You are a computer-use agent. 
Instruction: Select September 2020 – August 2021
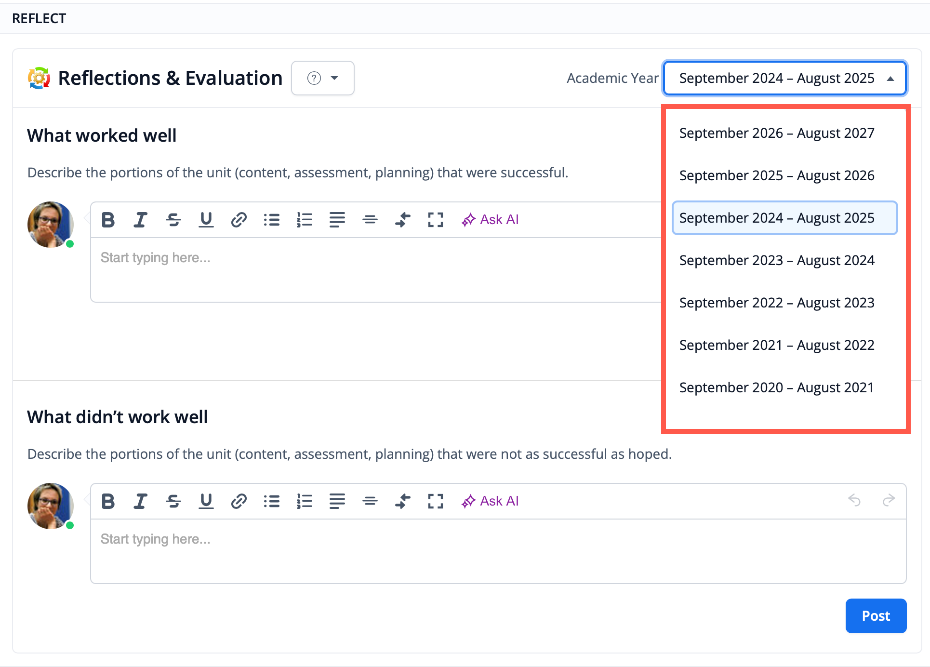click(776, 387)
